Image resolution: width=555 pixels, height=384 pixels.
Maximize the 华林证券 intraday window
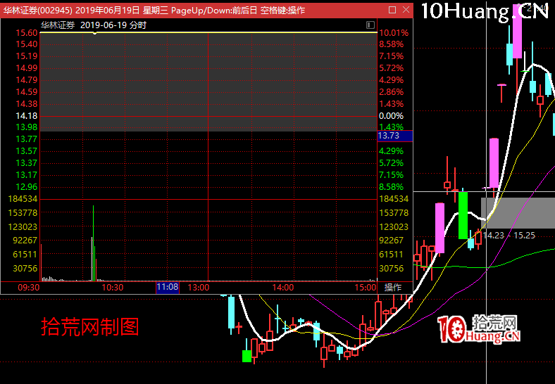tap(392, 10)
